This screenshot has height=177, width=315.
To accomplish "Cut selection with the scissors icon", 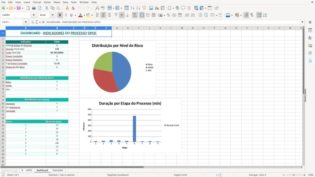I will (47, 8).
